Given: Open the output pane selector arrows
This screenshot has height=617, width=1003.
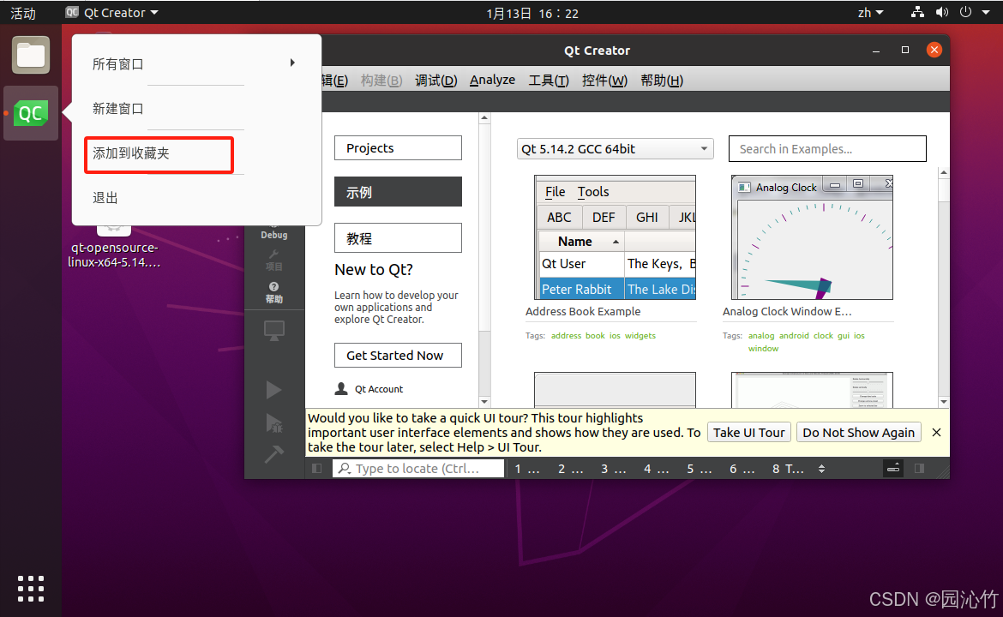Looking at the screenshot, I should [x=821, y=469].
